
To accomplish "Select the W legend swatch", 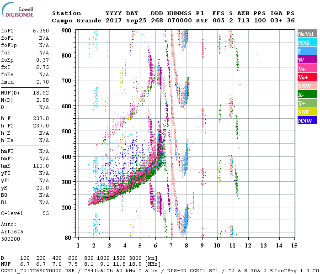I will pyautogui.click(x=307, y=60).
